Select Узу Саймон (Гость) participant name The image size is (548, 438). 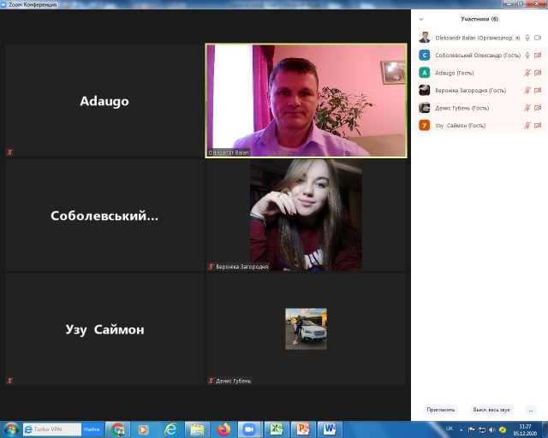(x=460, y=126)
